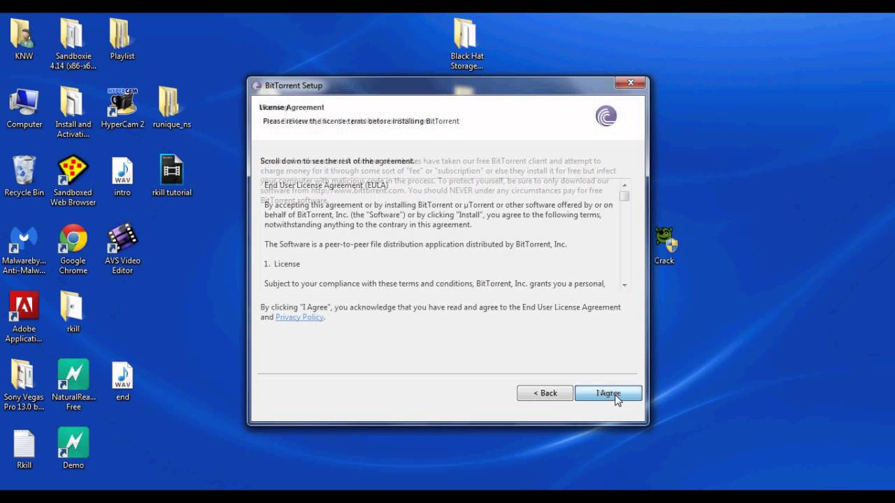This screenshot has width=895, height=503.
Task: Select the intro WAV file
Action: [122, 175]
